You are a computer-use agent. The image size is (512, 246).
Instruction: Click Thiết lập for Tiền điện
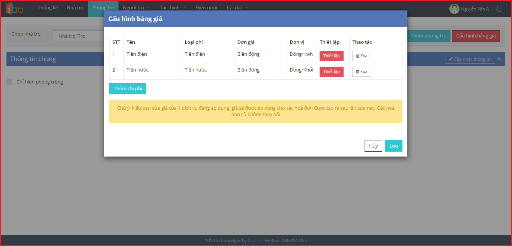pyautogui.click(x=331, y=56)
